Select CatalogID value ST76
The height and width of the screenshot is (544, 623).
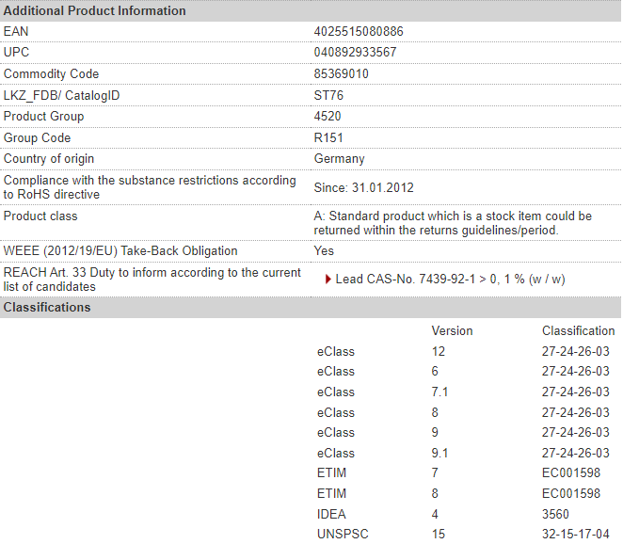(328, 95)
